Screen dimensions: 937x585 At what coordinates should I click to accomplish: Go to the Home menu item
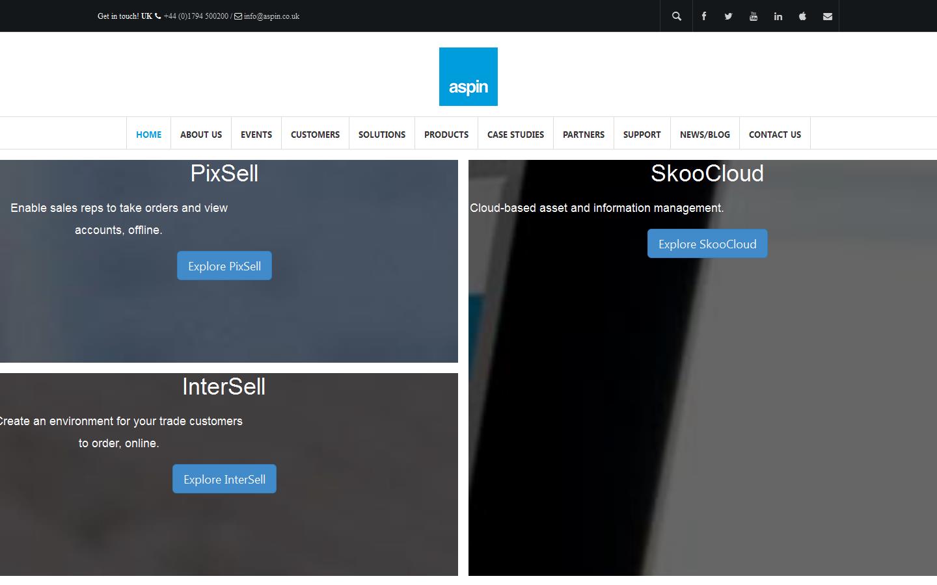click(148, 135)
